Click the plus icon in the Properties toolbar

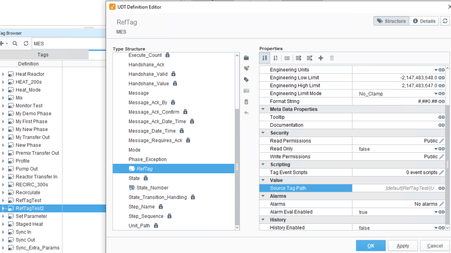321,58
